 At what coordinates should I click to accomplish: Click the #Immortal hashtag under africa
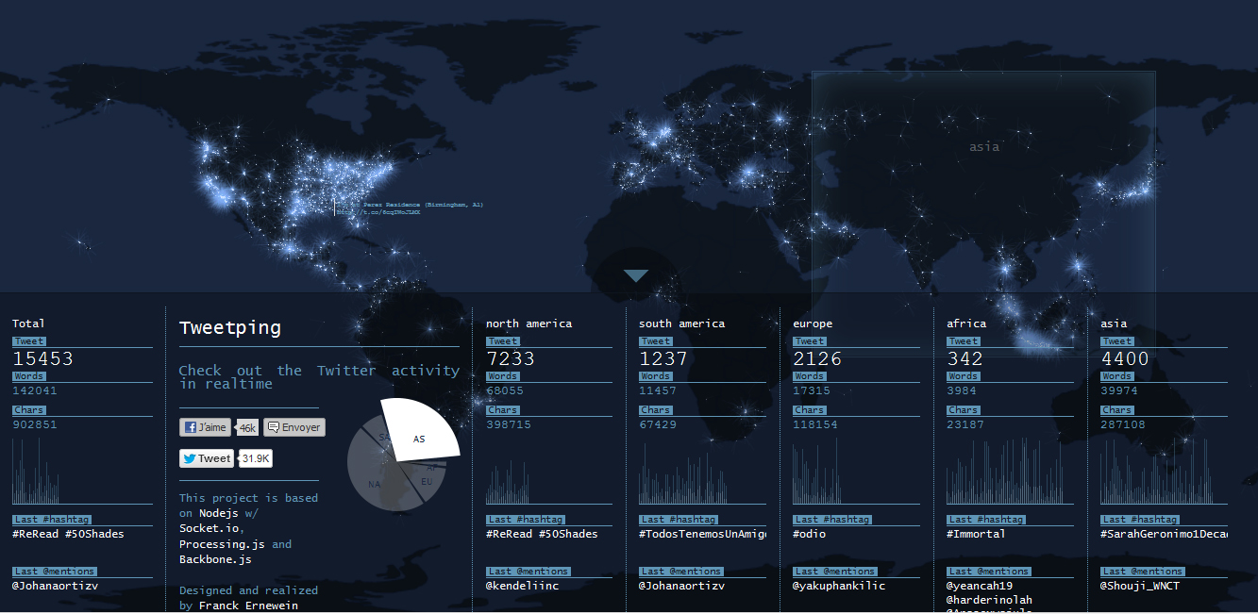tap(976, 534)
